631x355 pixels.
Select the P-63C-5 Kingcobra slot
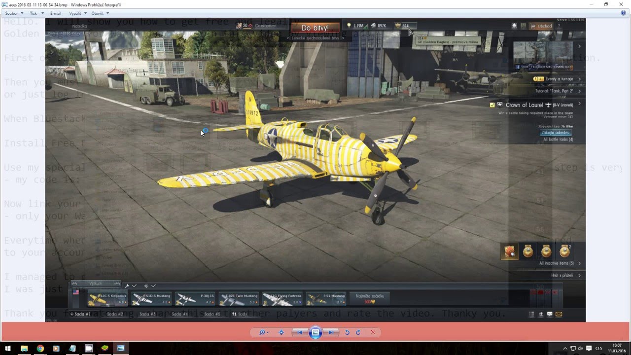tap(107, 298)
